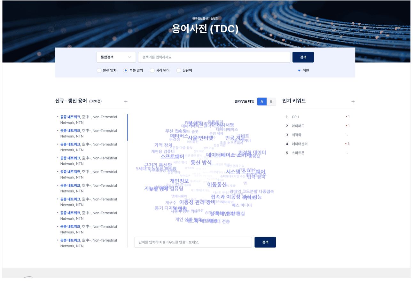
Task: Click the plus icon beside 신규·갱신 용어
Action: pyautogui.click(x=126, y=102)
